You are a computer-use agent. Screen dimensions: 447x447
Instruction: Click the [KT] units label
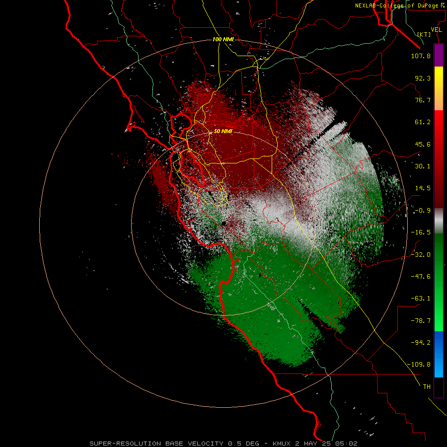pyautogui.click(x=424, y=34)
